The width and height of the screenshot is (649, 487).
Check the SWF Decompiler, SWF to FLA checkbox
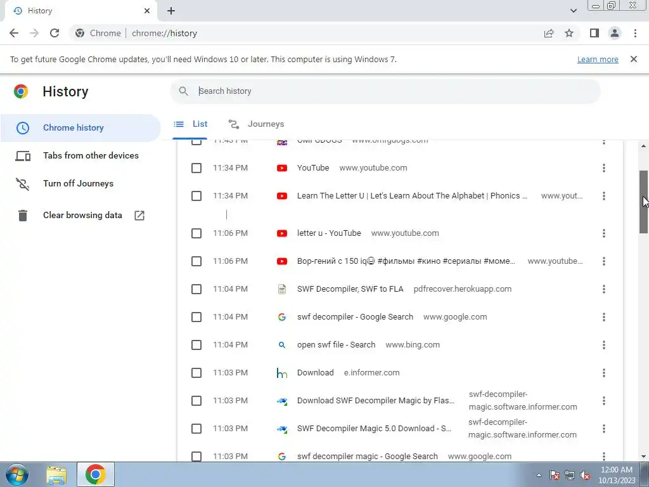click(196, 289)
